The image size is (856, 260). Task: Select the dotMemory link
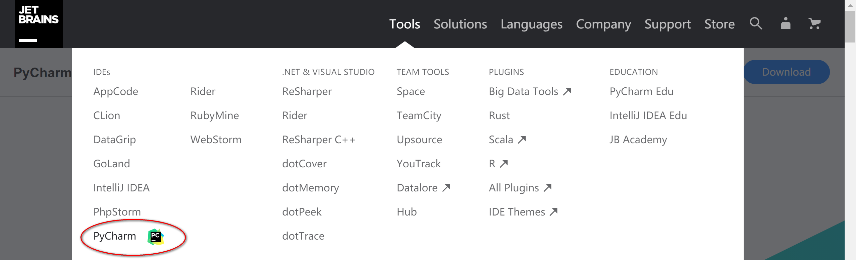tap(311, 188)
